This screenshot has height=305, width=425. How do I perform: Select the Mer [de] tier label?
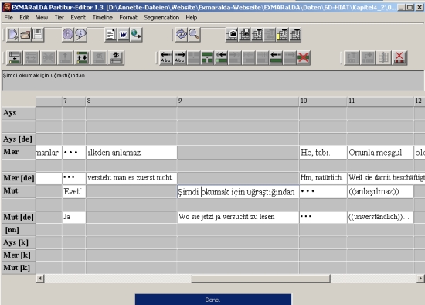coord(19,178)
